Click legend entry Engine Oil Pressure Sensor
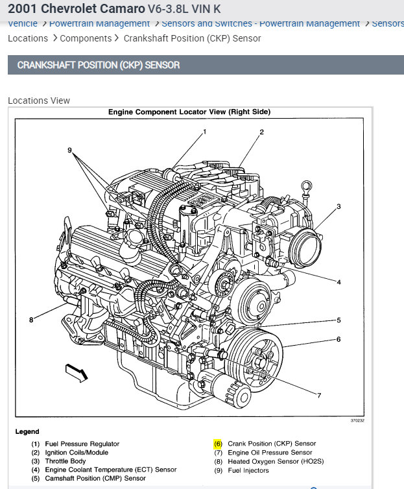 (270, 453)
